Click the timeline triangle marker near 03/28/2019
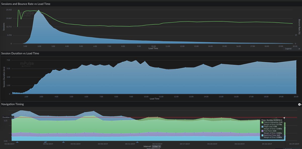Viewport: 302px width, 149px height. coord(17,142)
